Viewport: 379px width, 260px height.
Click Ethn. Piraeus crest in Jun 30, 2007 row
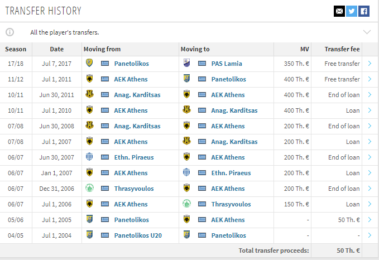click(89, 157)
